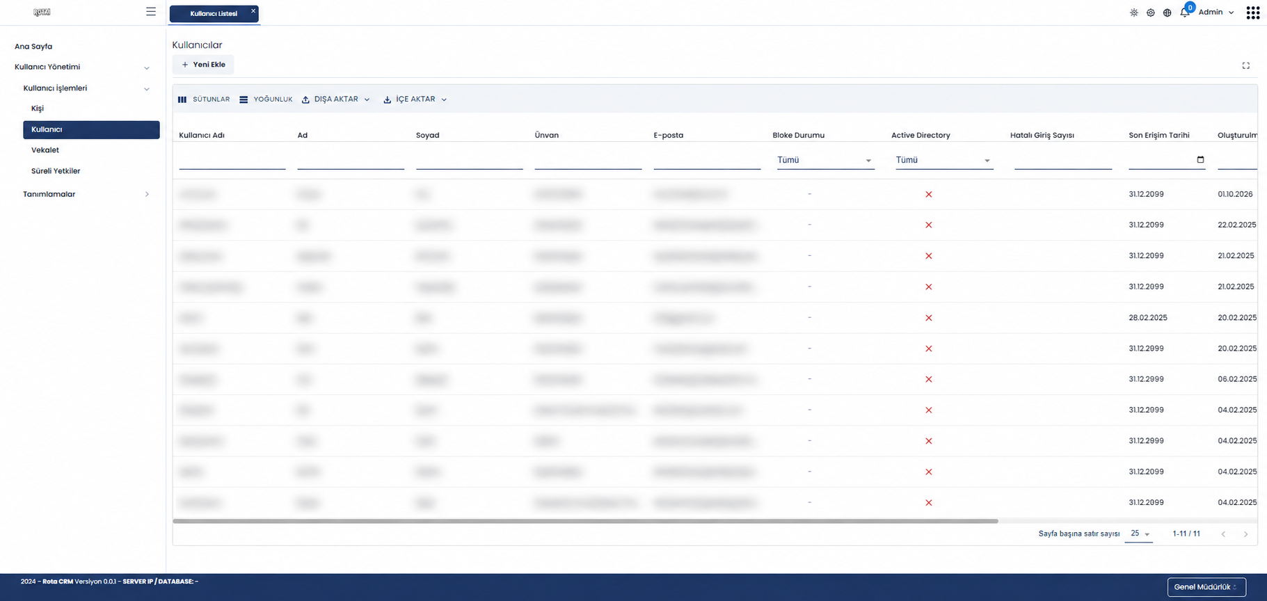Open the Vekalet page
Screen dimensions: 1267x601
(x=45, y=150)
